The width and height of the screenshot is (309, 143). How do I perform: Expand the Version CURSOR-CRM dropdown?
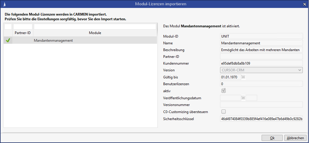point(300,70)
